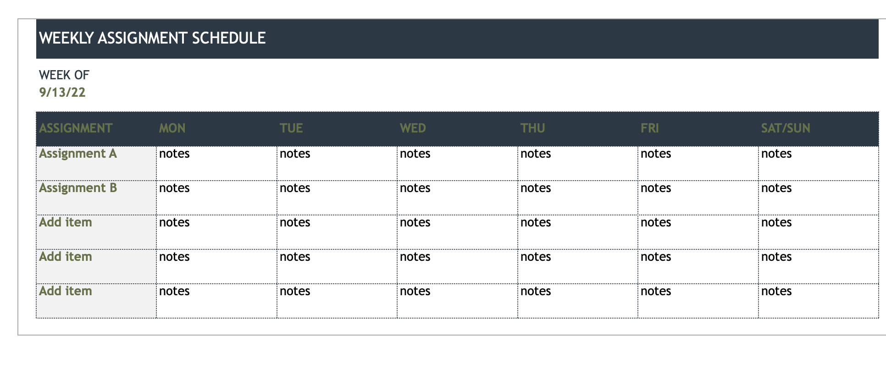Image resolution: width=886 pixels, height=369 pixels.
Task: Select the ASSIGNMENT column header
Action: pos(76,128)
